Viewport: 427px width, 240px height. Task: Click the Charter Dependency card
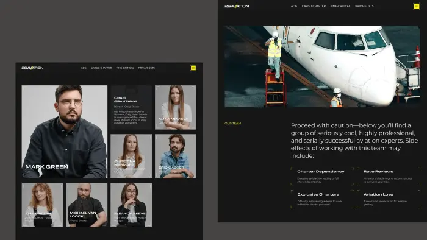(x=323, y=177)
